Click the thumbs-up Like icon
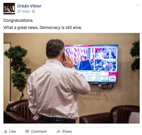 click(5, 132)
